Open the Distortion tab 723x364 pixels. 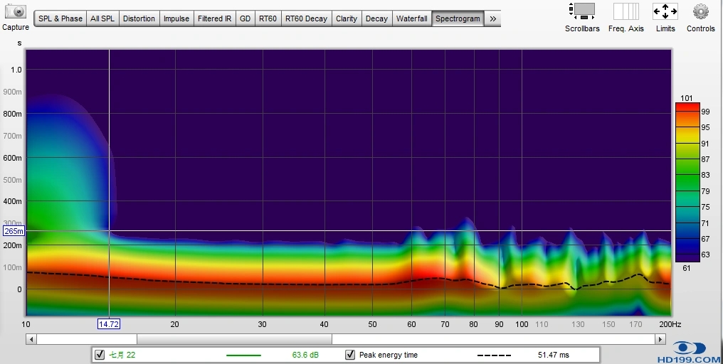(x=139, y=18)
